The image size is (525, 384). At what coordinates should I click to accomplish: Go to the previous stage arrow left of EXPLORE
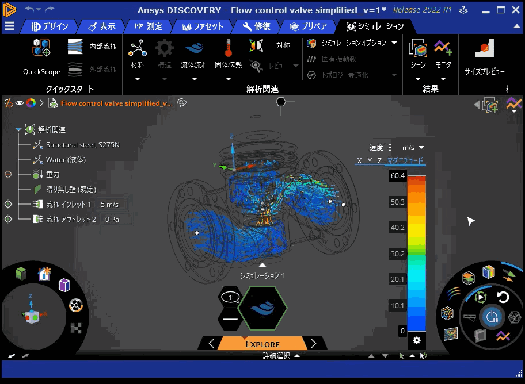(x=211, y=344)
